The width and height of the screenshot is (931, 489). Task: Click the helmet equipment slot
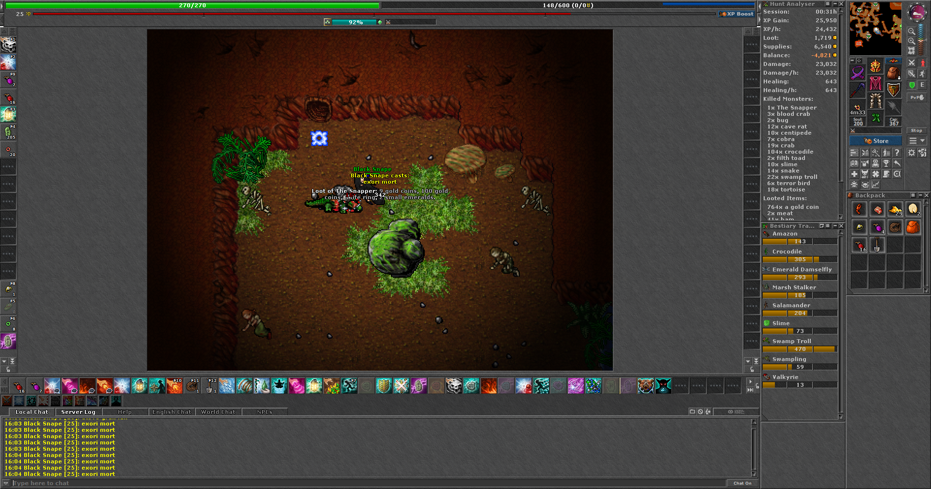(875, 66)
